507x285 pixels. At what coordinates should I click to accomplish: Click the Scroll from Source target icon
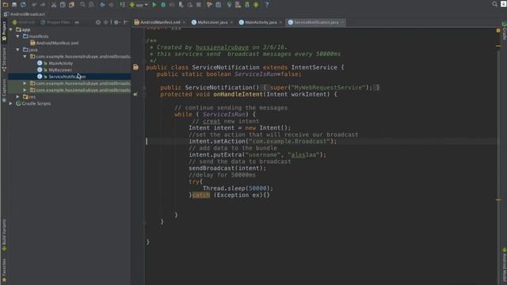pyautogui.click(x=98, y=22)
